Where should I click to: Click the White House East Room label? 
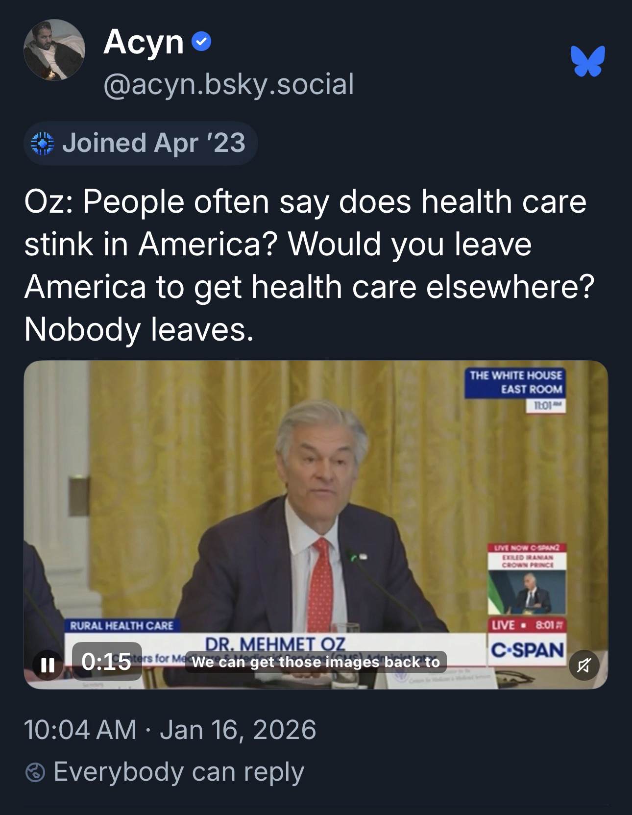coord(516,382)
